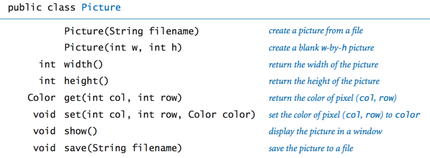Click the show() method name
This screenshot has width=430, height=158.
point(80,131)
